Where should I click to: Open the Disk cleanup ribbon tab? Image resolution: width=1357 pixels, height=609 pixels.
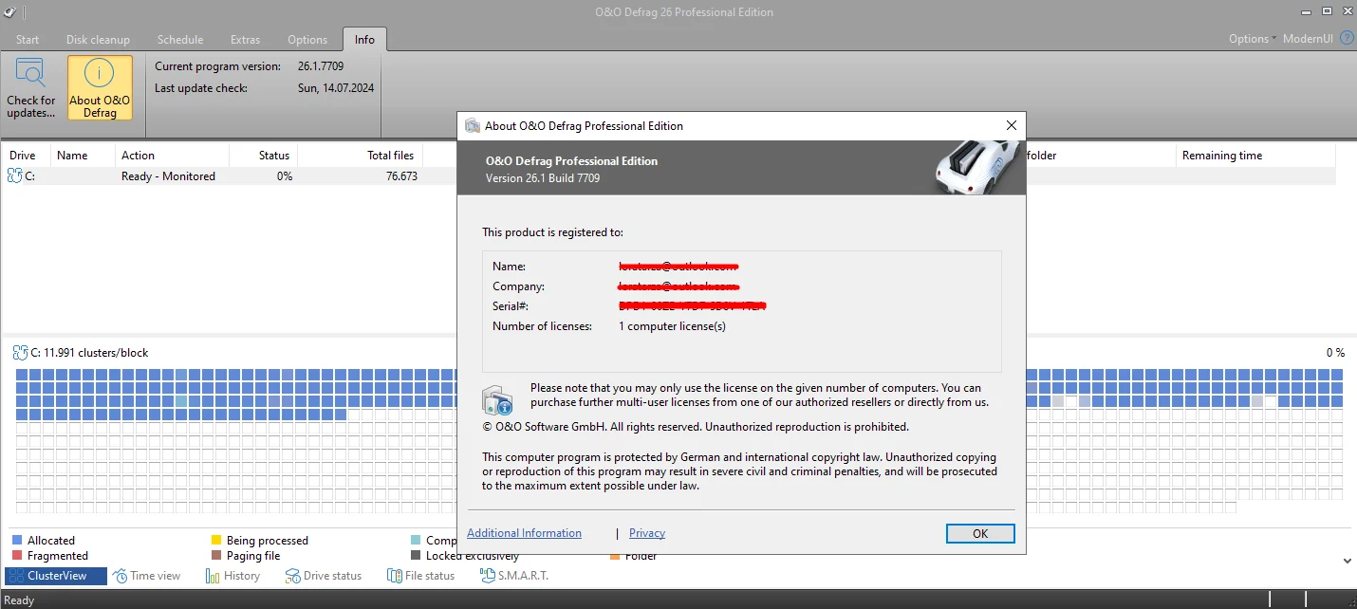pyautogui.click(x=98, y=40)
